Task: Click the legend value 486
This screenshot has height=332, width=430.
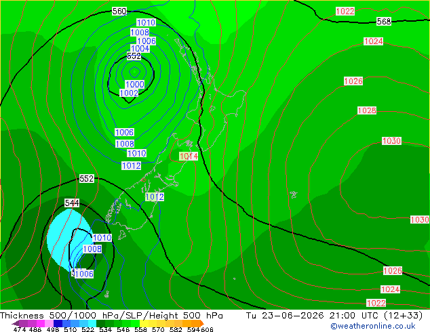Action: pos(35,329)
